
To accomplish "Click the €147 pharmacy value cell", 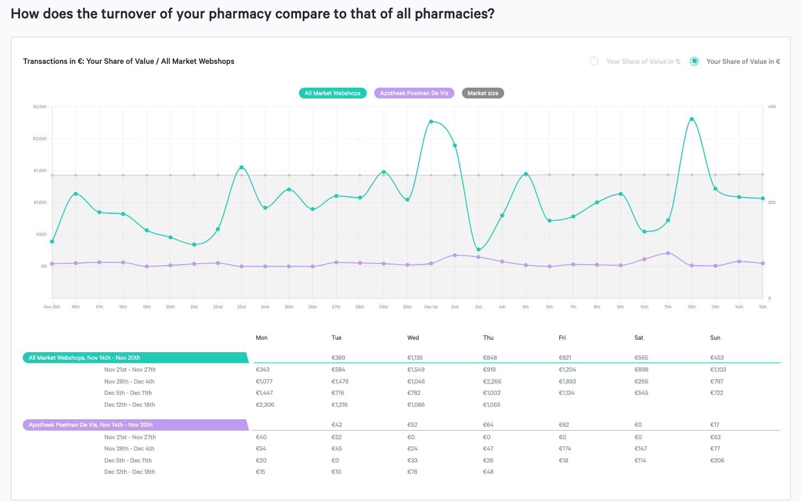I will pos(642,448).
